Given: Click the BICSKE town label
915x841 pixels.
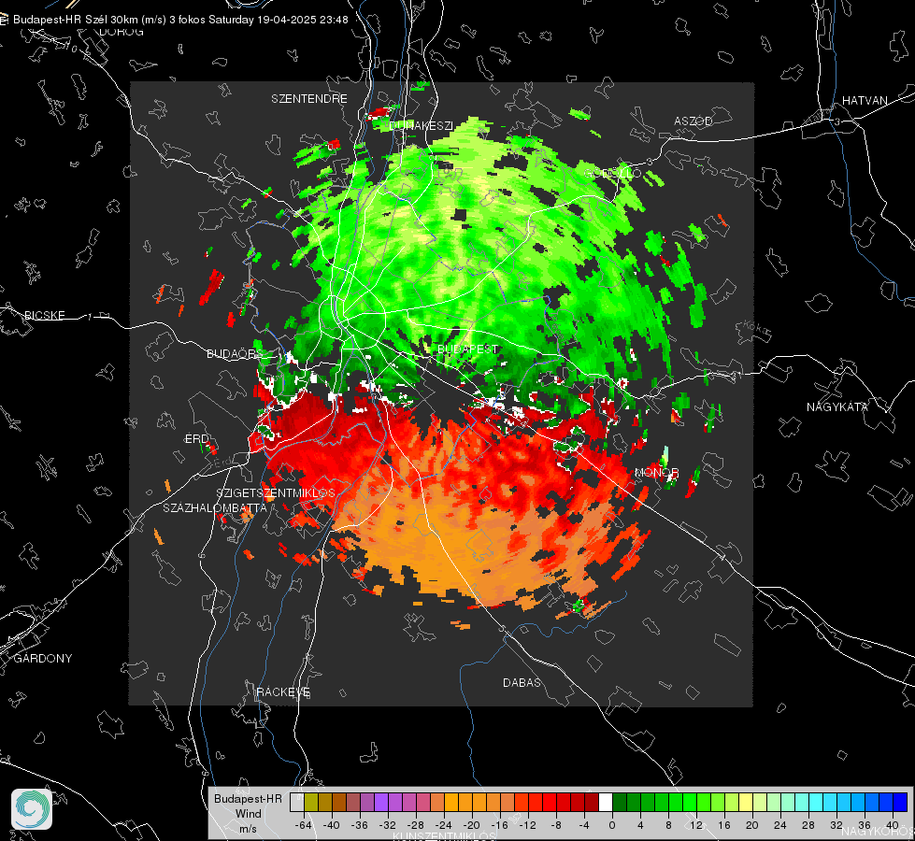Looking at the screenshot, I should click(44, 315).
